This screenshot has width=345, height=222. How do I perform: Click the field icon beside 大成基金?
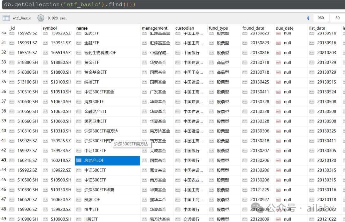coord(145,151)
